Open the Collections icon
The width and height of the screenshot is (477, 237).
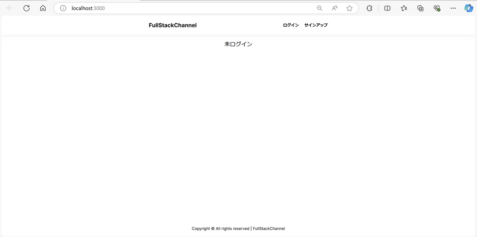(x=421, y=8)
